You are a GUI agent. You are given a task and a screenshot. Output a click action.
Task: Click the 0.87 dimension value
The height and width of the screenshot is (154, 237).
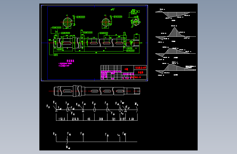(123, 119)
